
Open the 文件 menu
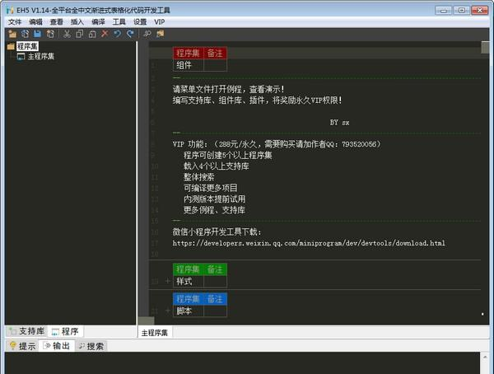(15, 21)
